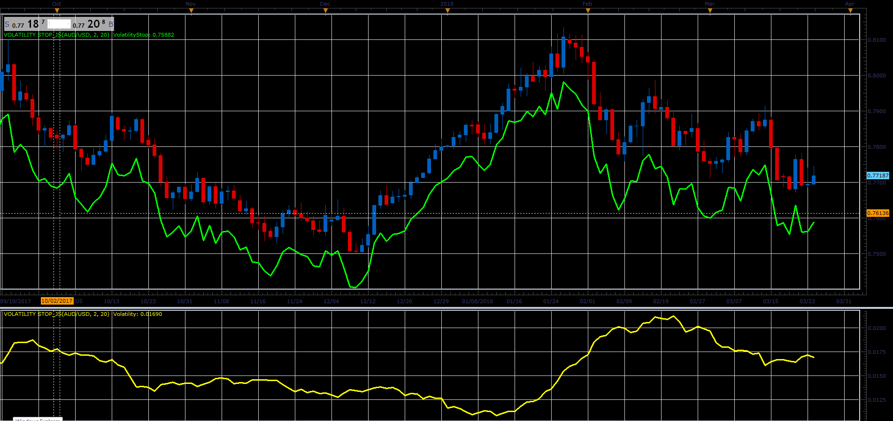Click the Volatility: 0.01690 value

point(138,314)
